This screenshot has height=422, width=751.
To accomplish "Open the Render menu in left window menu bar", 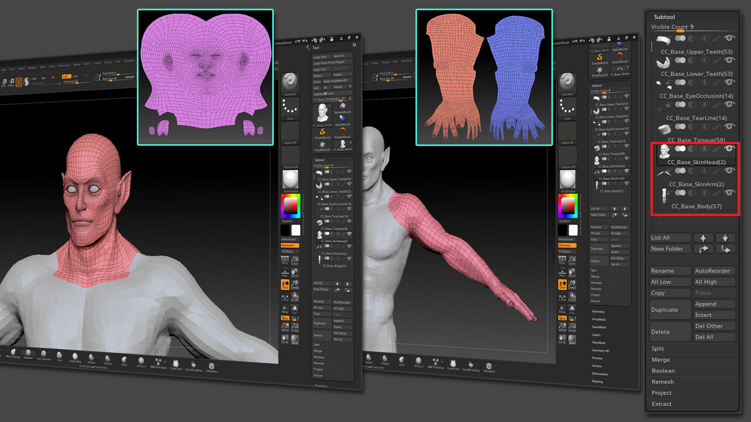I will click(x=76, y=64).
